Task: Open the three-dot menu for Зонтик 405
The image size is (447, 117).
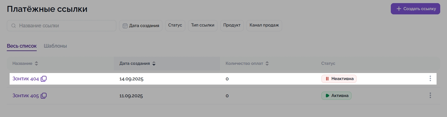Action: pos(430,96)
